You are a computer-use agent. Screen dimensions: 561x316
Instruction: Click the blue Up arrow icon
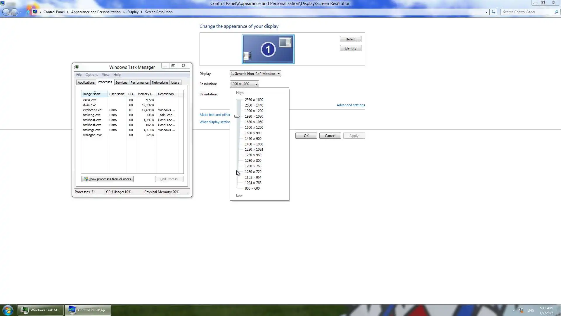28,12
